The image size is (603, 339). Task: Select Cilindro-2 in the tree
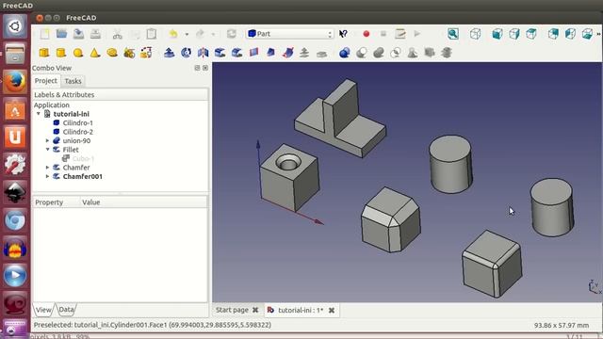[x=77, y=132]
